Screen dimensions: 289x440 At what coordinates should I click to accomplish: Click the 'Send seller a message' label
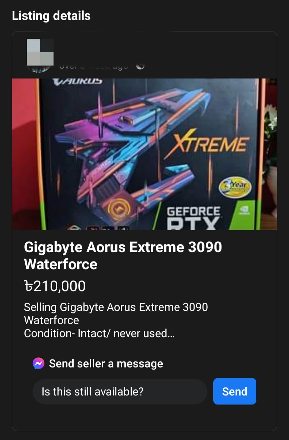106,364
